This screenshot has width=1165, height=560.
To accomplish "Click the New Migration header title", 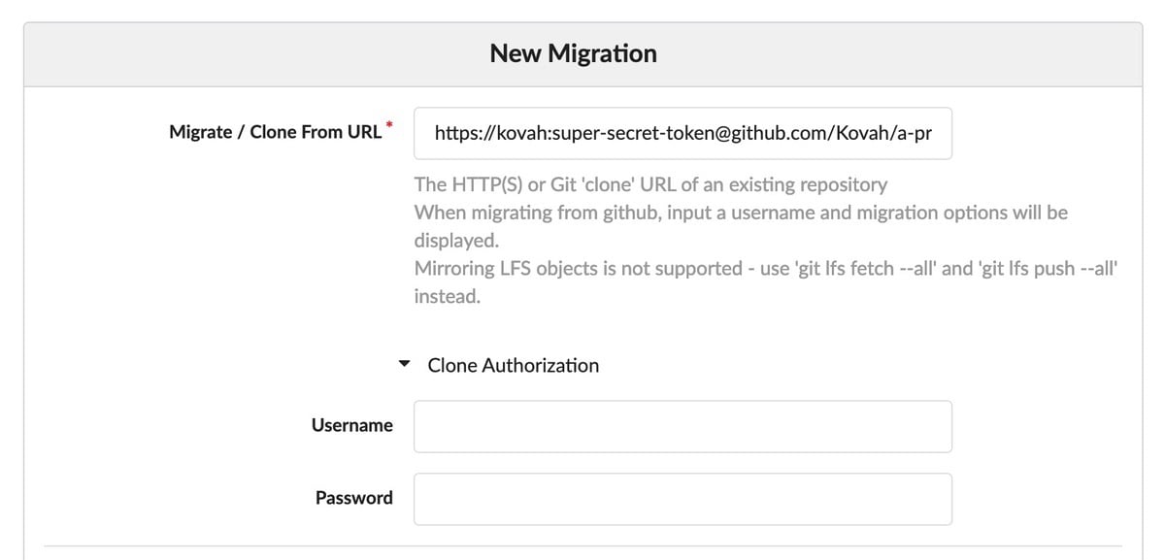I will point(573,53).
